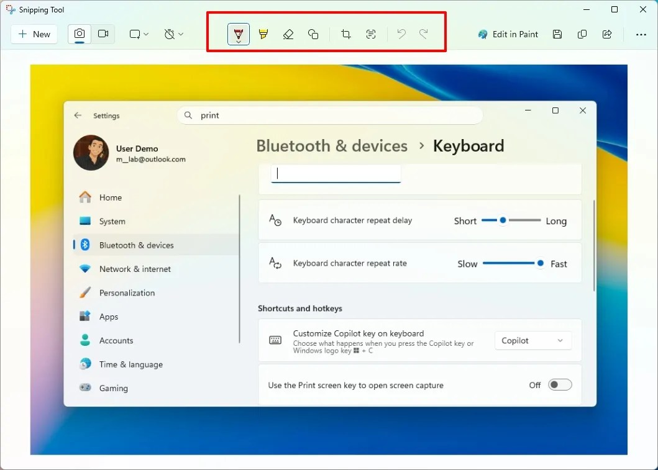Open the See more menu
Image resolution: width=658 pixels, height=470 pixels.
(x=641, y=34)
